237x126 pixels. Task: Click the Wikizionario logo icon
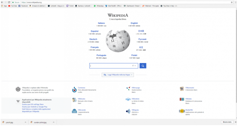tap(182, 89)
